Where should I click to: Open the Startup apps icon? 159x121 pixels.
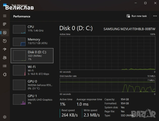click(x=5, y=49)
